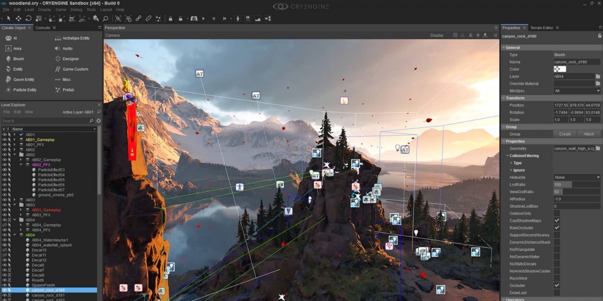Image resolution: width=603 pixels, height=301 pixels.
Task: Click the Attach button in Properties
Action: click(x=589, y=134)
